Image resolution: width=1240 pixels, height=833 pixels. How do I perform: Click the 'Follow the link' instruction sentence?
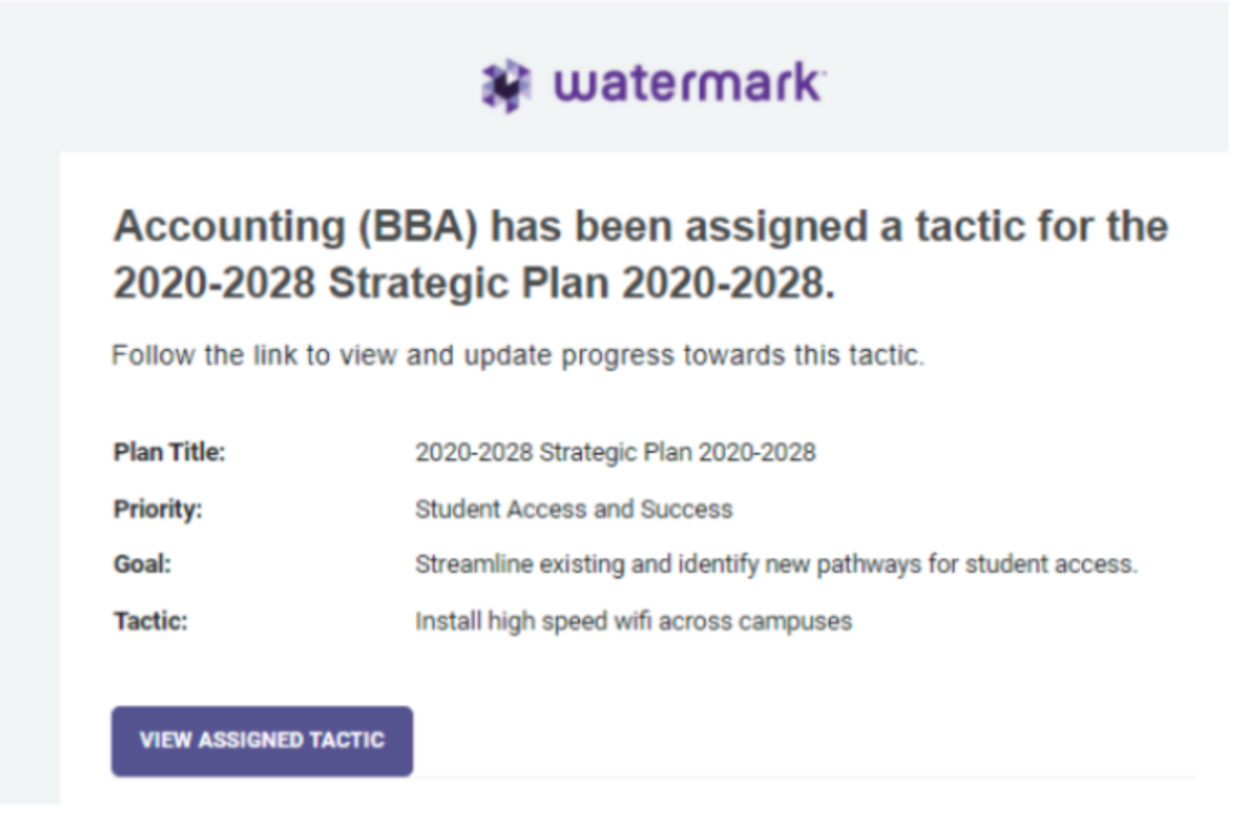tap(518, 355)
